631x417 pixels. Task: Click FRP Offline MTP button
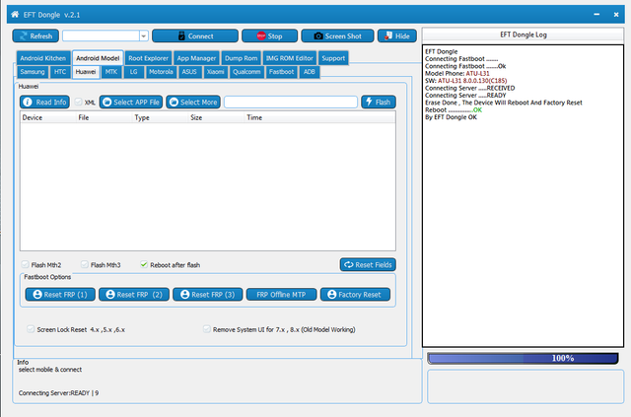coord(281,294)
